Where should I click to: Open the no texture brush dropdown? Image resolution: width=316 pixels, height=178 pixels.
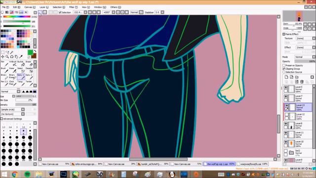pyautogui.click(x=13, y=114)
